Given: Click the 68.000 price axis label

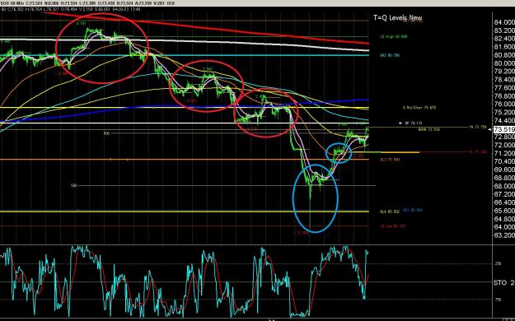Looking at the screenshot, I should 504,186.
